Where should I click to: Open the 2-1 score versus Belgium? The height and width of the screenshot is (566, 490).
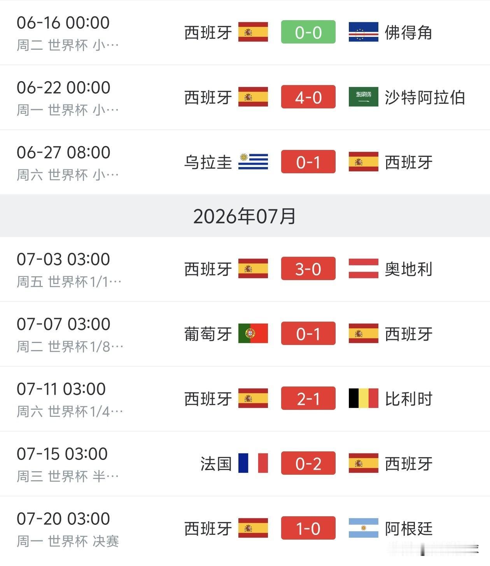point(308,399)
